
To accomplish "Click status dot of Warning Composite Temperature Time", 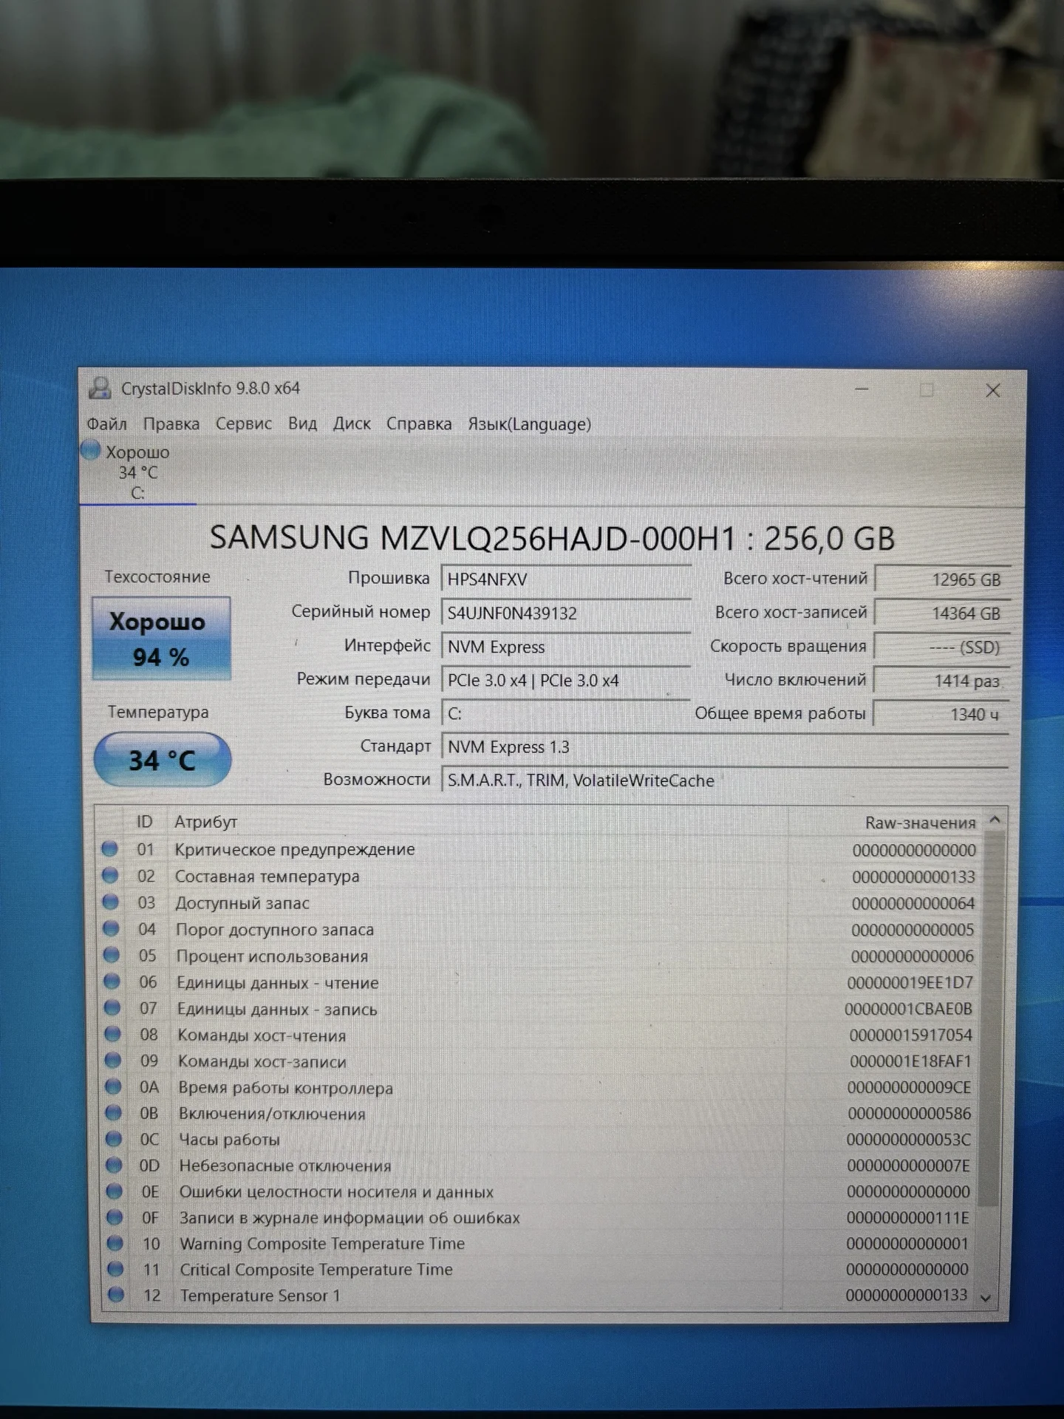I will pyautogui.click(x=115, y=1242).
